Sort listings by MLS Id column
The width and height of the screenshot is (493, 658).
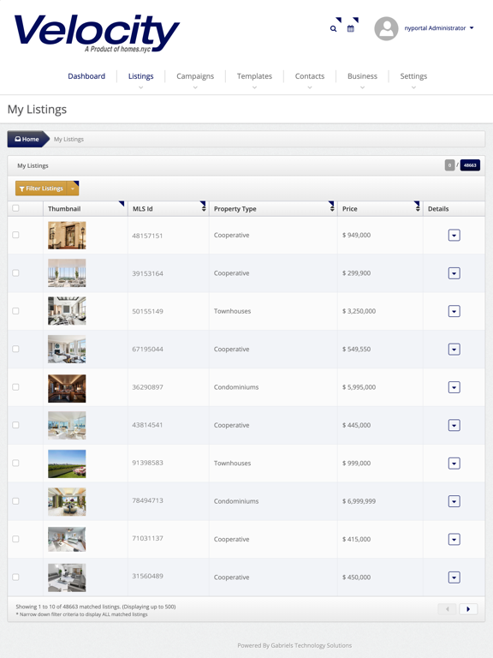[x=204, y=208]
